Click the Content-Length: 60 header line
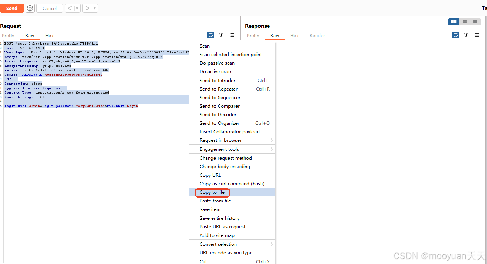This screenshot has width=487, height=264. [x=24, y=97]
